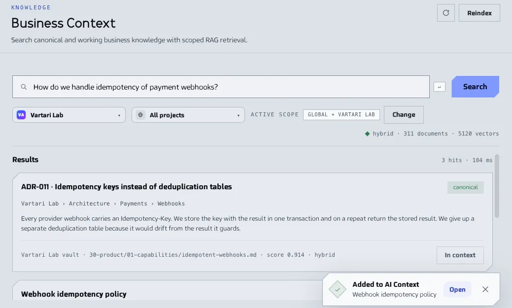Click the Results heading
Viewport: 512px width, 308px height.
click(x=26, y=160)
